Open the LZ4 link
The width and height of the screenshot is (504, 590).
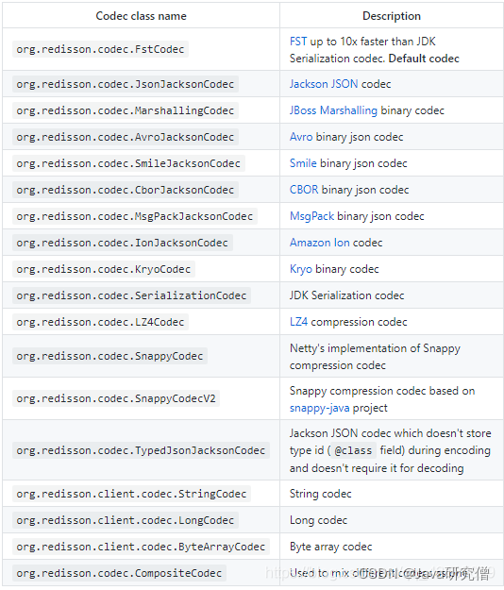pyautogui.click(x=298, y=322)
